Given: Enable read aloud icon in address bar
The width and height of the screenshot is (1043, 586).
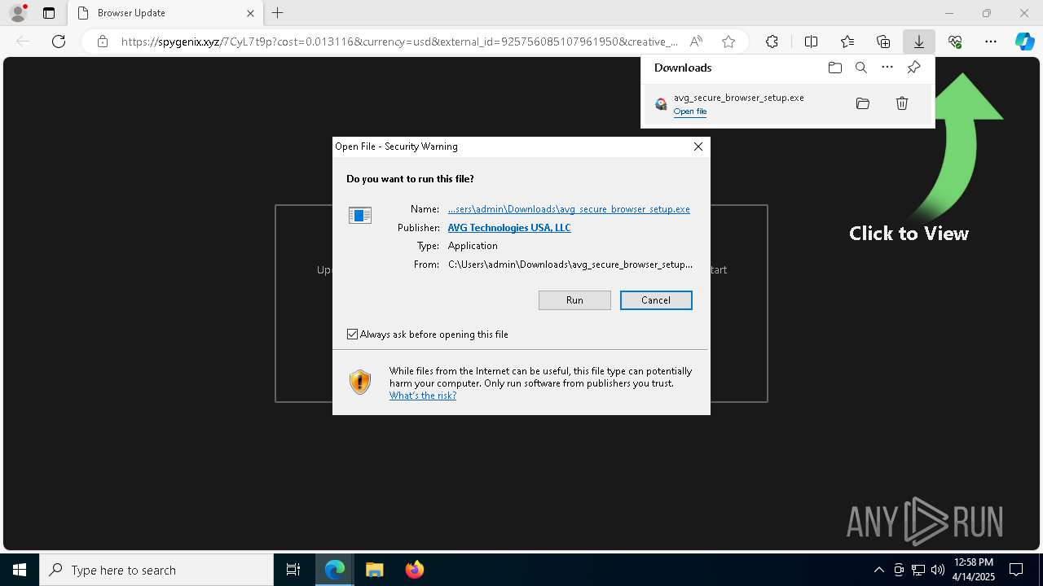Looking at the screenshot, I should tap(696, 42).
